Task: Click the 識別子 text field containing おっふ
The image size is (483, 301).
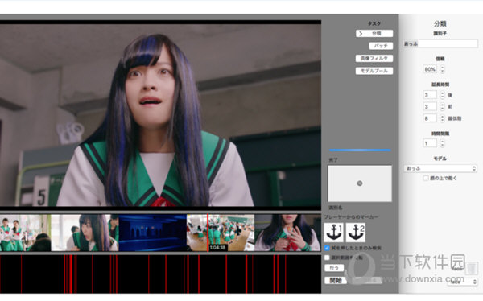Action: [440, 43]
